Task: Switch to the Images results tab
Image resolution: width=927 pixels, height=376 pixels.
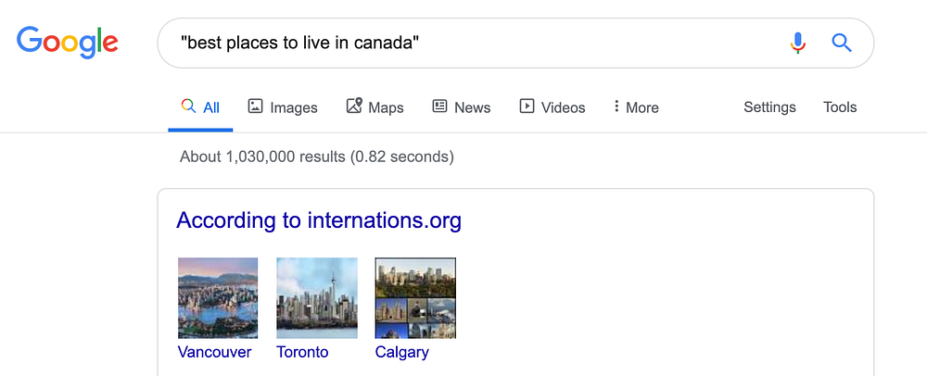Action: tap(293, 107)
